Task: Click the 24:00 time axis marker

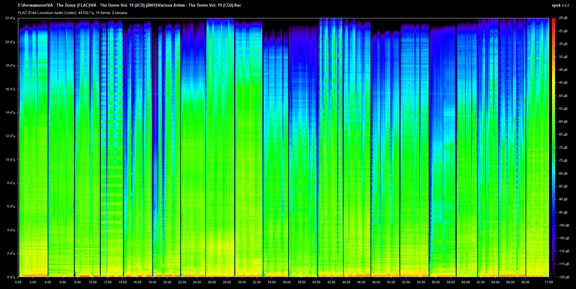Action: [x=197, y=282]
